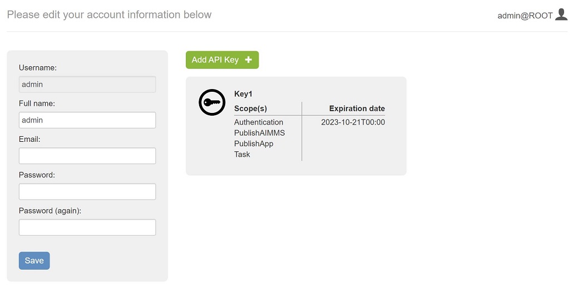This screenshot has height=292, width=573.
Task: Click the Add API Key button
Action: point(222,60)
